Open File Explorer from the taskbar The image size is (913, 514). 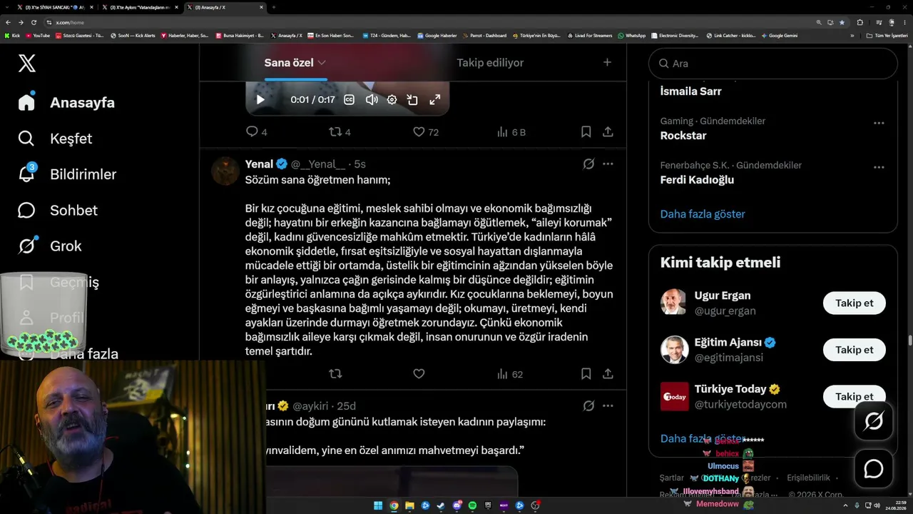click(x=409, y=505)
